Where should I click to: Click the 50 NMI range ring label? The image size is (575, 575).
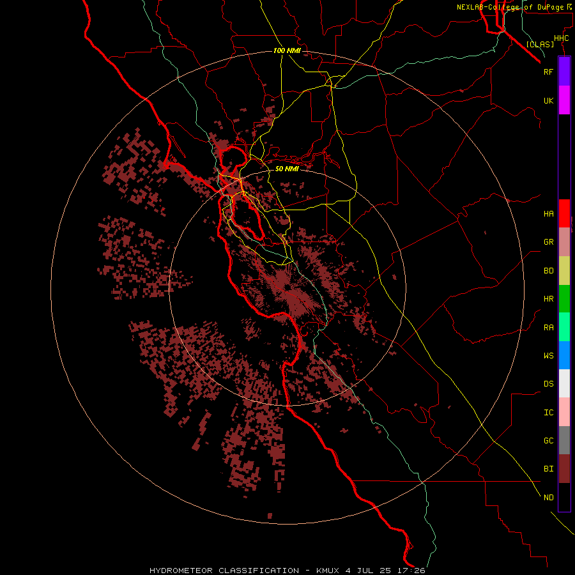click(x=287, y=169)
